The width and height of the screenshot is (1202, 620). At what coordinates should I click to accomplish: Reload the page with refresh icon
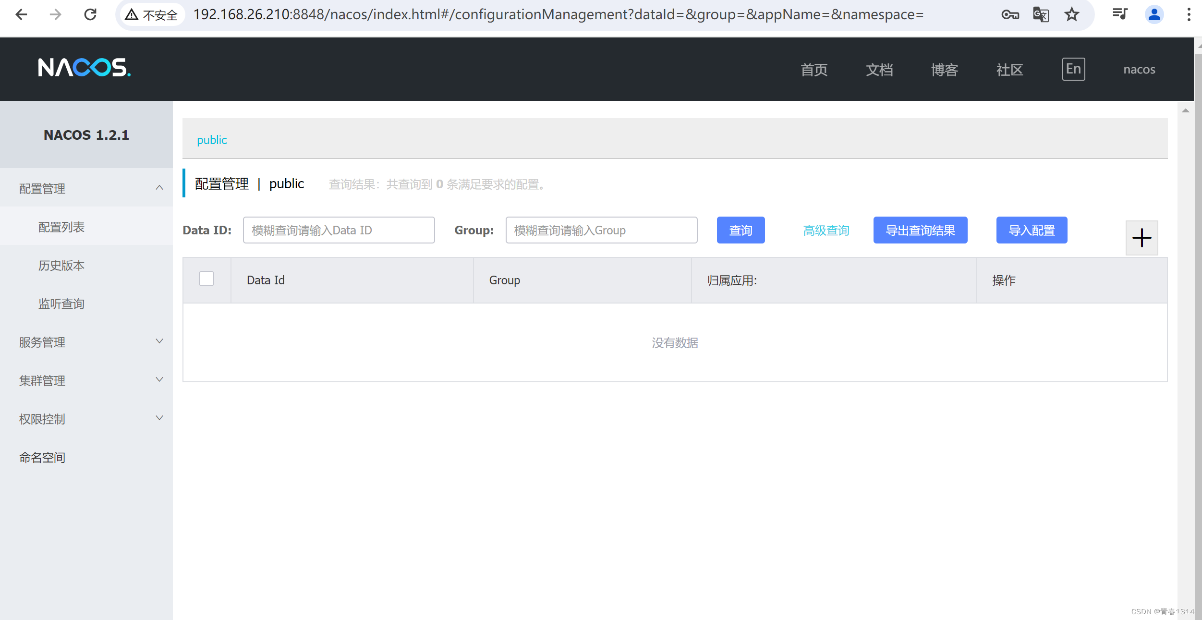click(x=90, y=14)
